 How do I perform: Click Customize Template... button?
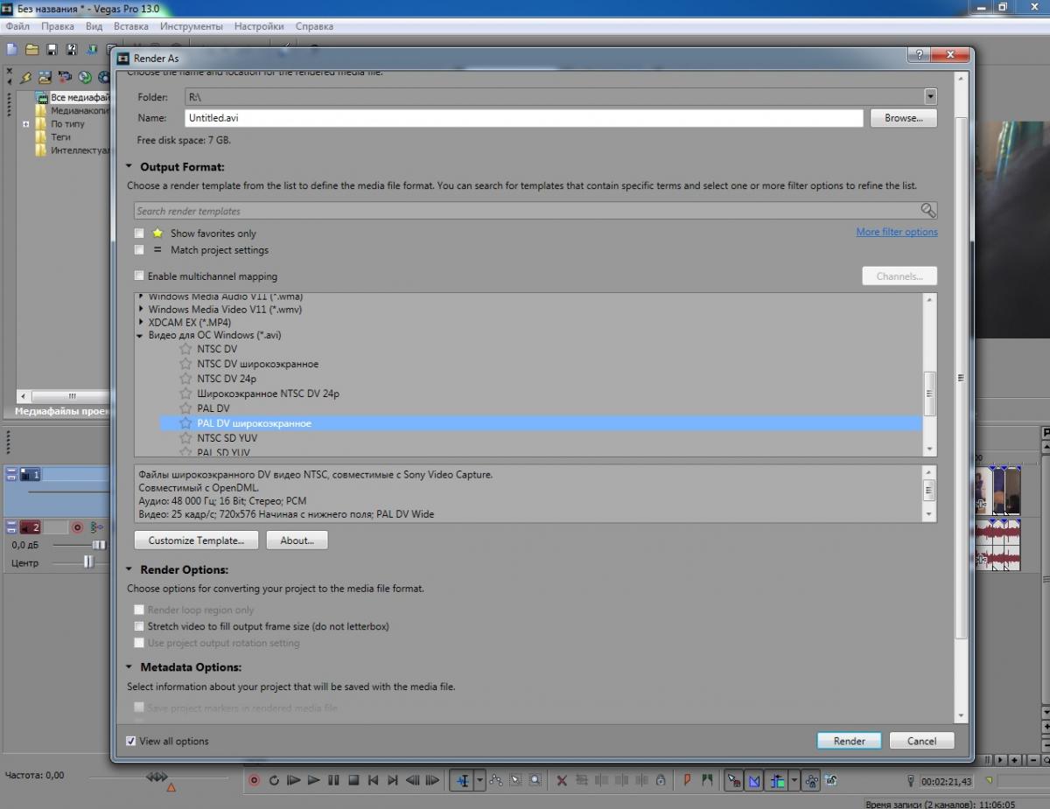point(196,540)
